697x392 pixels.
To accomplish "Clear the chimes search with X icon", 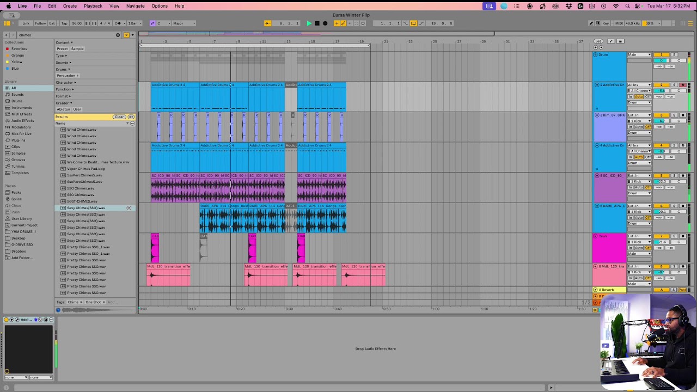I will 118,35.
